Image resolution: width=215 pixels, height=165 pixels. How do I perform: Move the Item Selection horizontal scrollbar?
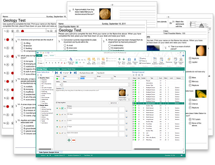[x=45, y=149]
